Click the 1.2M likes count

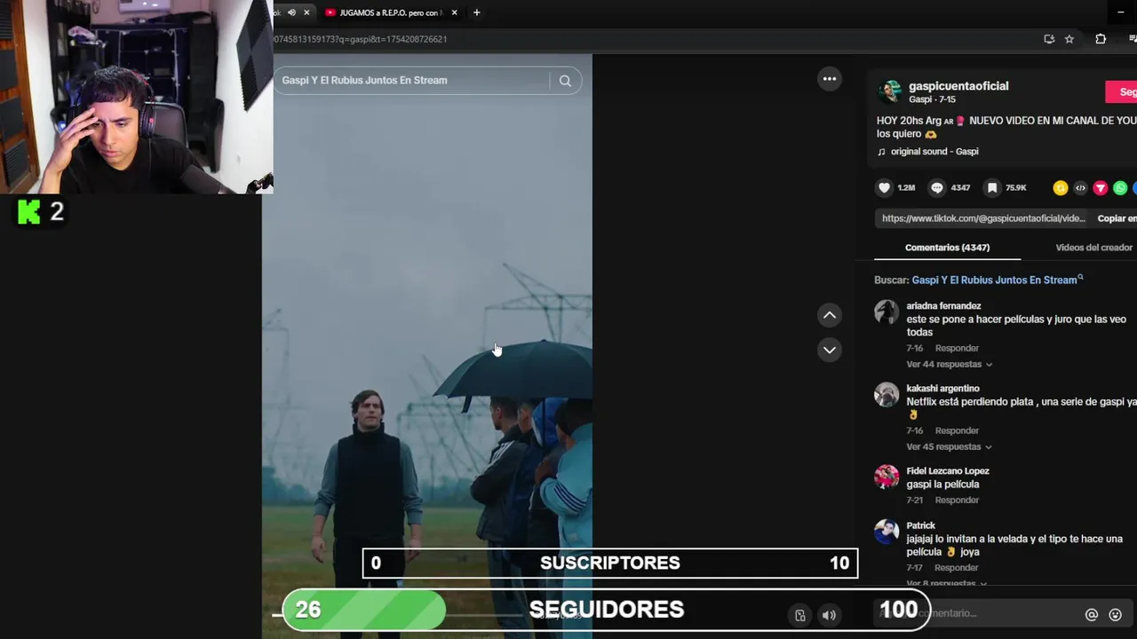[906, 188]
